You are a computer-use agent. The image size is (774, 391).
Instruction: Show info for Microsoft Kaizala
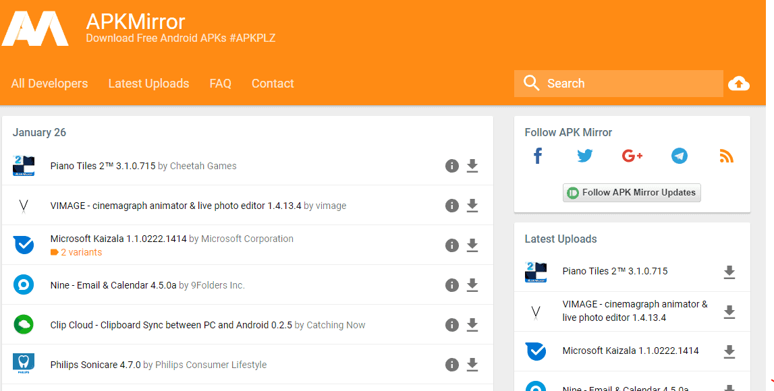click(x=452, y=245)
